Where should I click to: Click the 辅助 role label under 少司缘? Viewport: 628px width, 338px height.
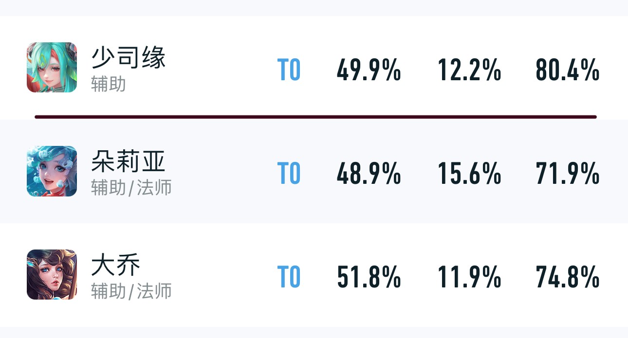coord(108,84)
